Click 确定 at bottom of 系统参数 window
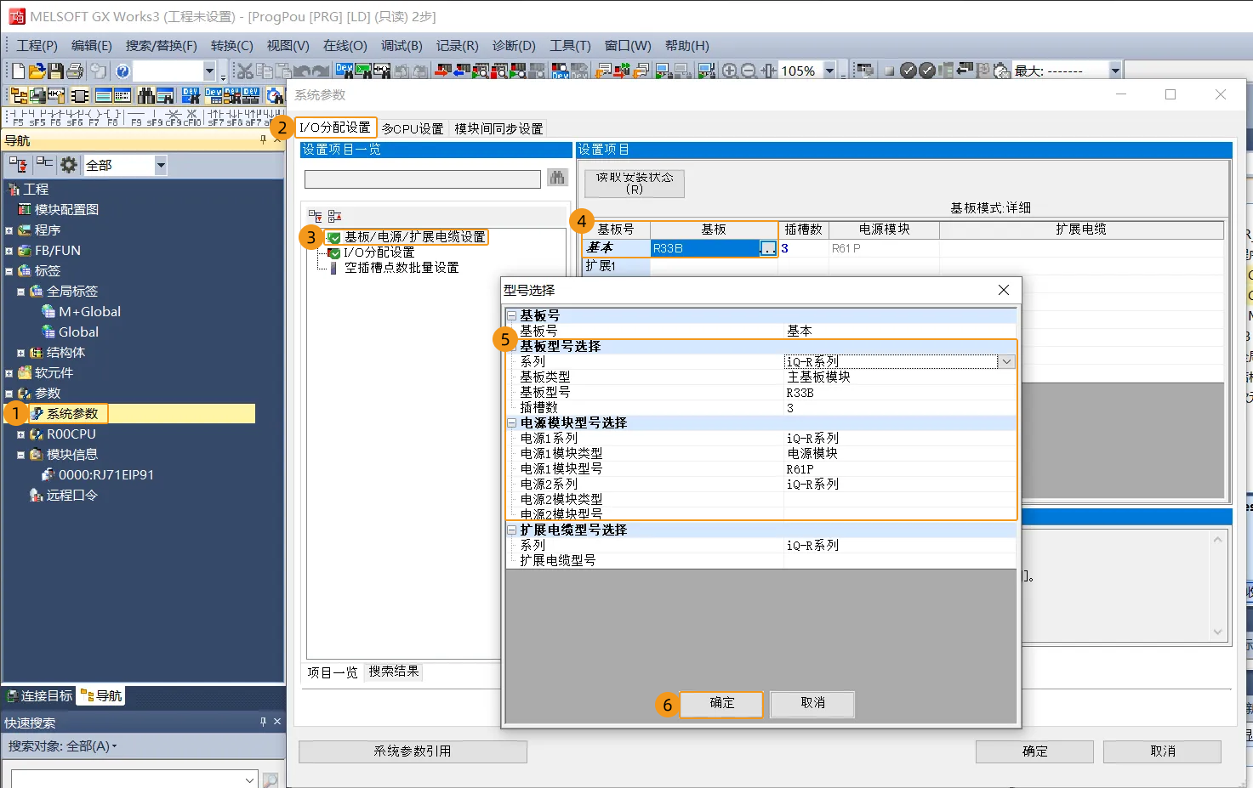Screen dimensions: 1253x788 (1034, 751)
